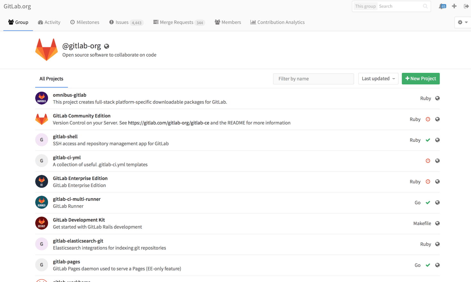This screenshot has width=471, height=282.
Task: Switch to the Activity tab
Action: click(49, 22)
